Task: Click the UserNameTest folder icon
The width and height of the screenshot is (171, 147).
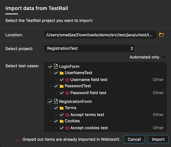Action: [61, 73]
